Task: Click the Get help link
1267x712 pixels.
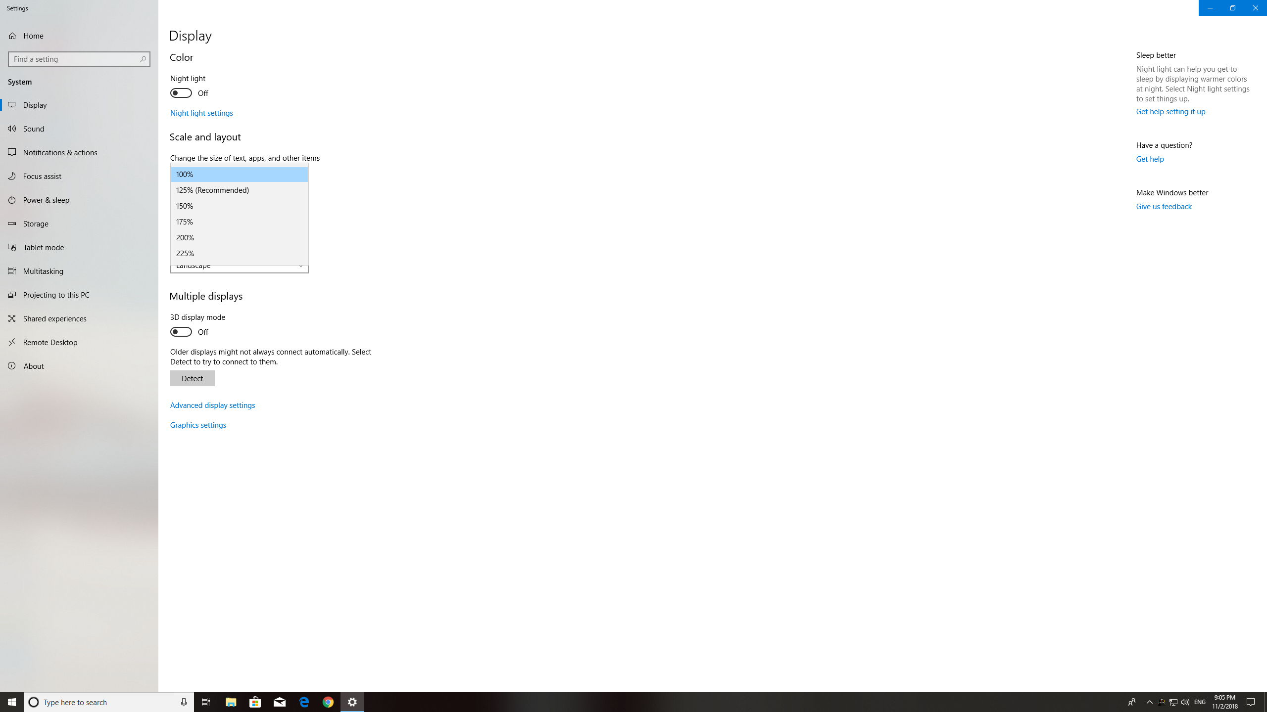Action: coord(1150,159)
